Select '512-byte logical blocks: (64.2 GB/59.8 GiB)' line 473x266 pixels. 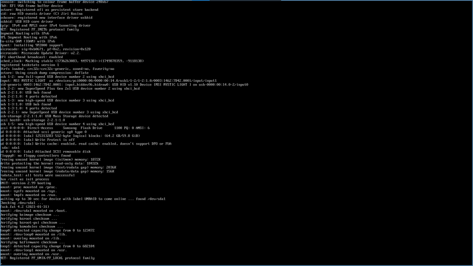point(70,136)
